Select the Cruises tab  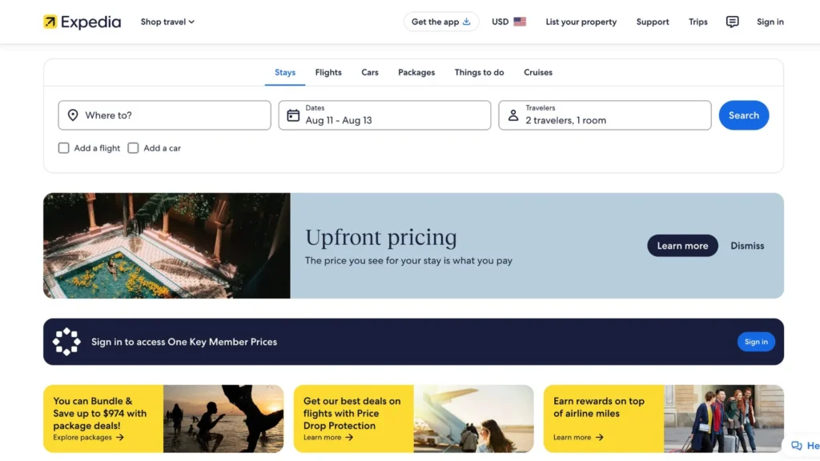[x=537, y=72]
